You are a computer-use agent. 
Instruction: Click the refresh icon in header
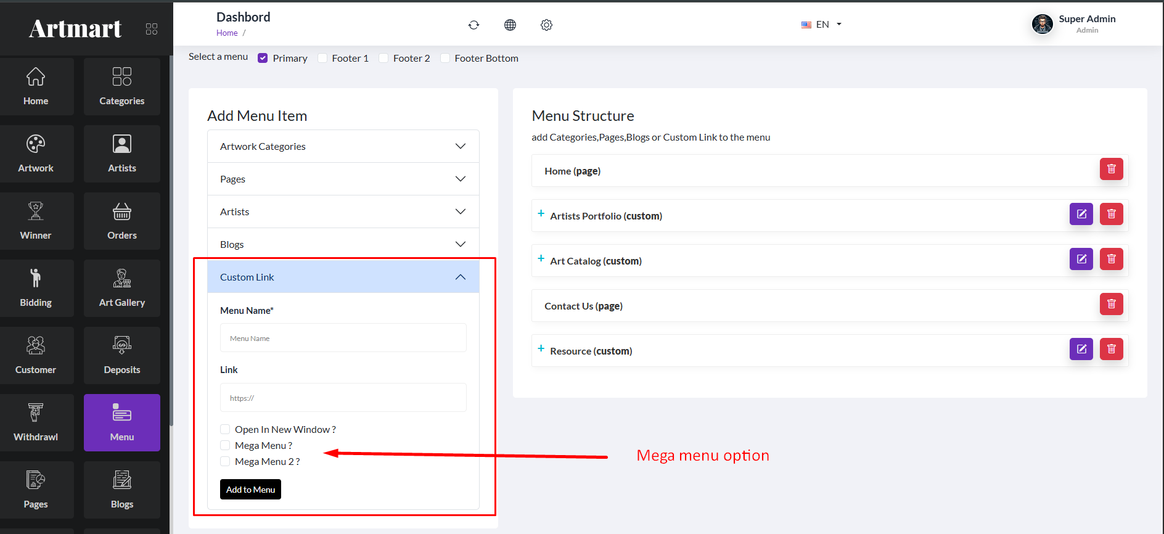tap(473, 25)
